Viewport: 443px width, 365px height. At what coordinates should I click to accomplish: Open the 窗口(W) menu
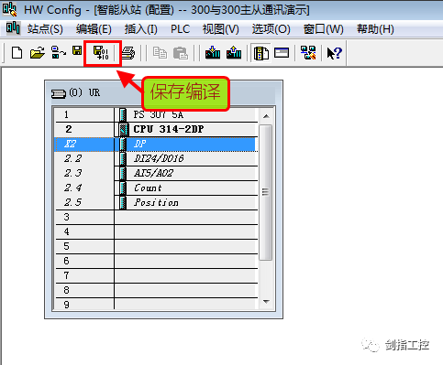tap(324, 29)
